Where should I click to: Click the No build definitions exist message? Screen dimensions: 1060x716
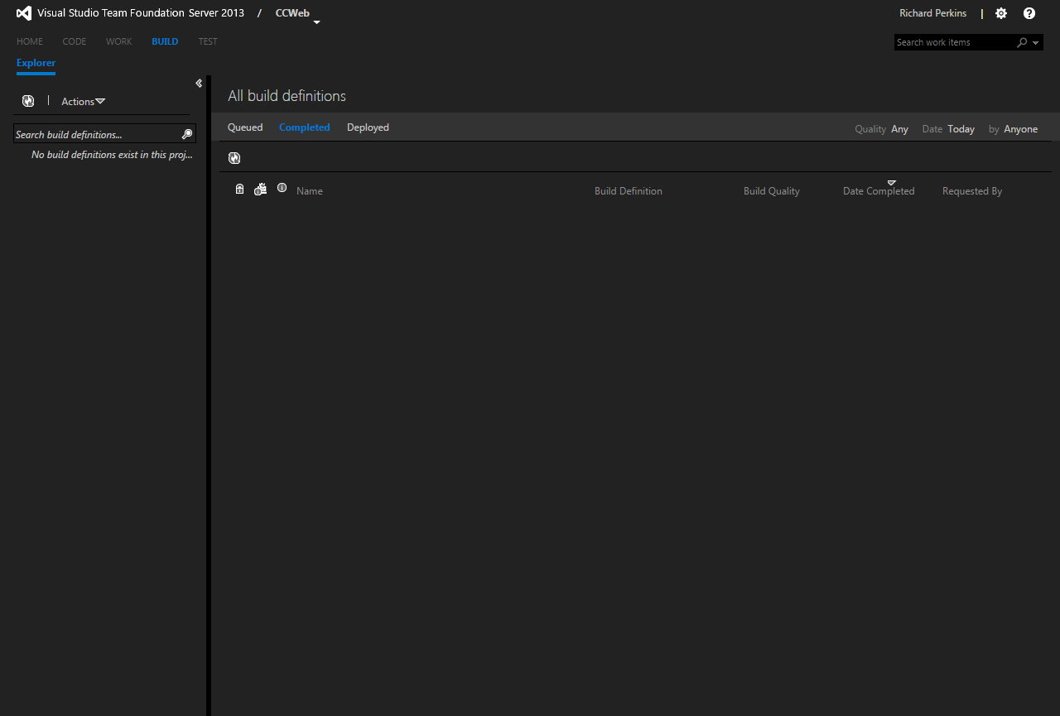click(112, 155)
